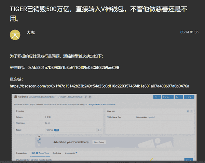Click Start Today ad button
Screen dimensions: 205x163
[x=99, y=142]
